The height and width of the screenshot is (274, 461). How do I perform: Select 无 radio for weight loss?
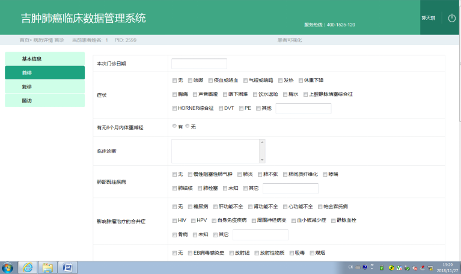(x=187, y=126)
